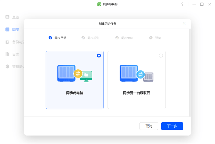Open the administrator settings gear icon

[8, 67]
